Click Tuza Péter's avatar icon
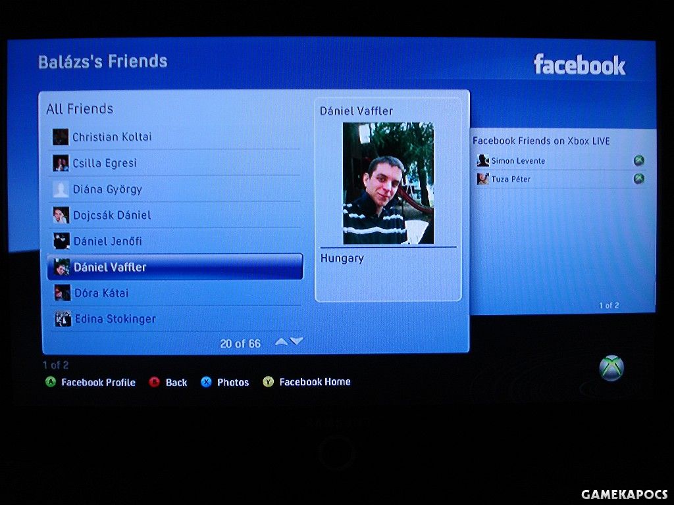This screenshot has width=674, height=505. coord(483,179)
